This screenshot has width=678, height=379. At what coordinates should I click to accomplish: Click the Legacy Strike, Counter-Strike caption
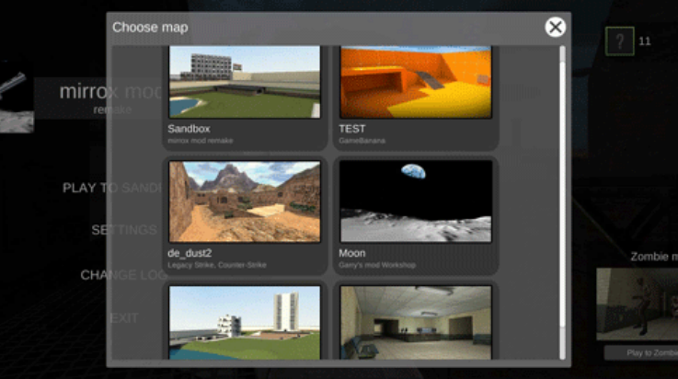coord(217,265)
